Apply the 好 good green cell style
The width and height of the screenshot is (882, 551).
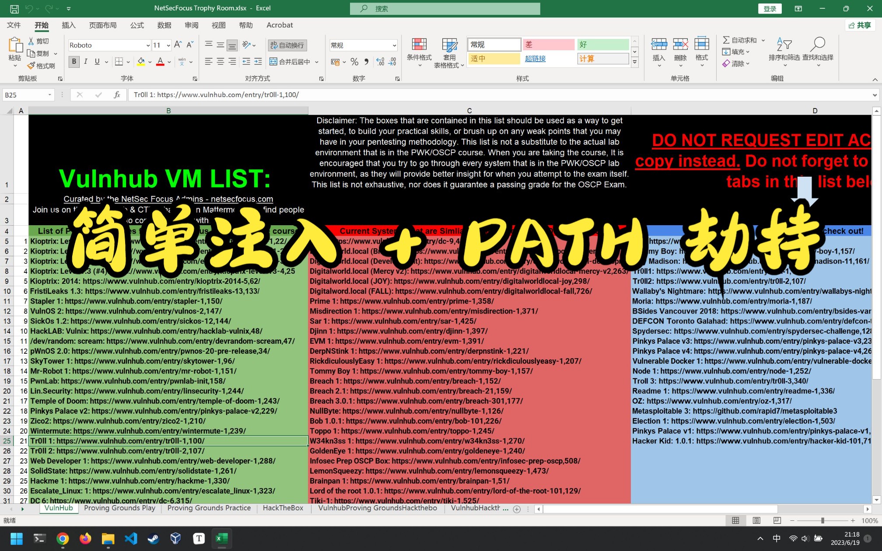[603, 45]
